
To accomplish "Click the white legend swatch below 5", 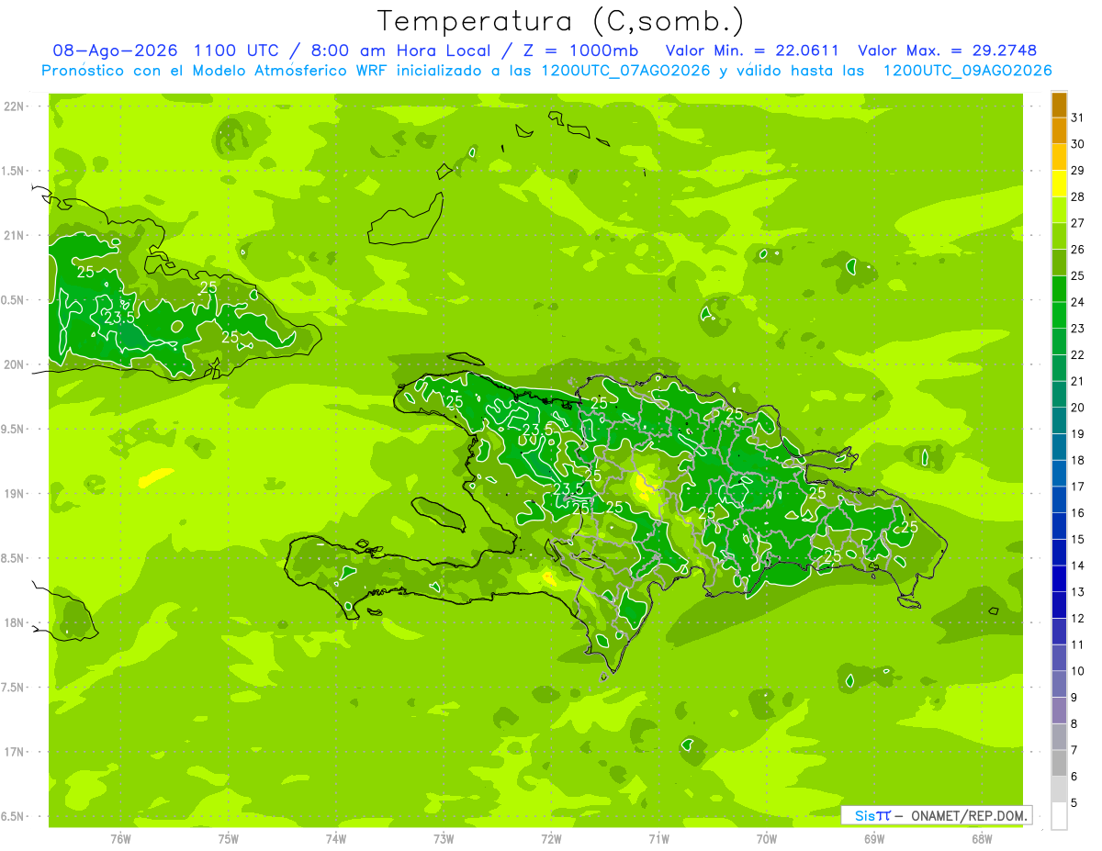I will click(1059, 816).
